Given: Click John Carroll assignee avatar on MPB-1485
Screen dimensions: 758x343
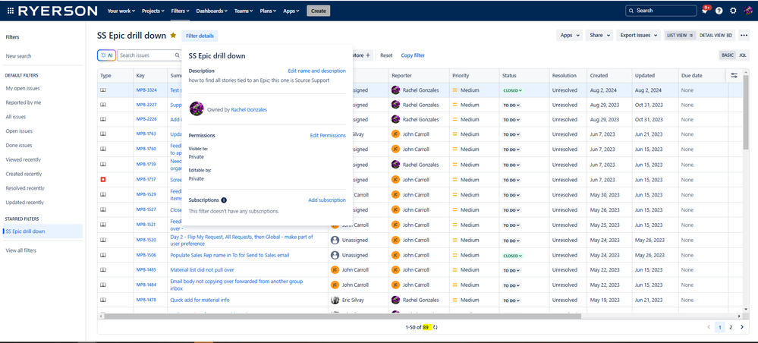Looking at the screenshot, I should coord(334,270).
